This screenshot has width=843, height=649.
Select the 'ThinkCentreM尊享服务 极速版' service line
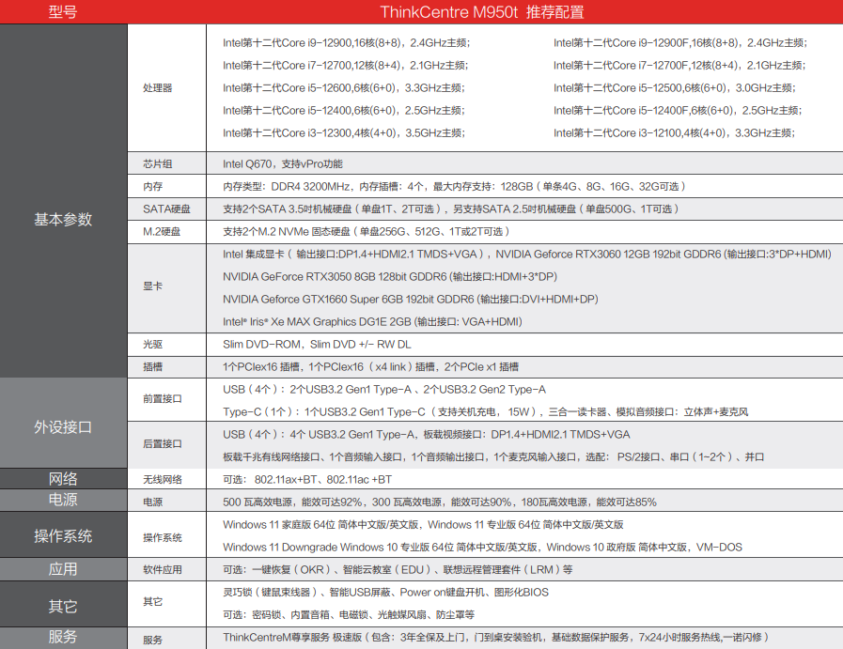(495, 638)
